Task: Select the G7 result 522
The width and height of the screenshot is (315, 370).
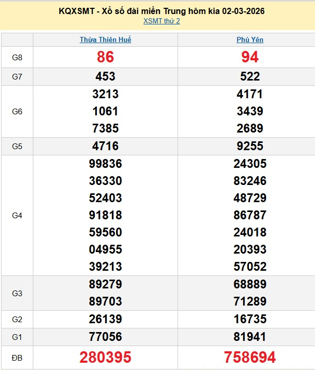Action: pos(250,76)
